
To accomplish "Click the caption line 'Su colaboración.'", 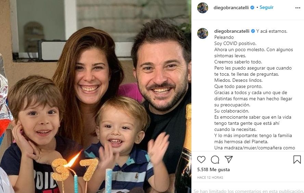I will [232, 111].
